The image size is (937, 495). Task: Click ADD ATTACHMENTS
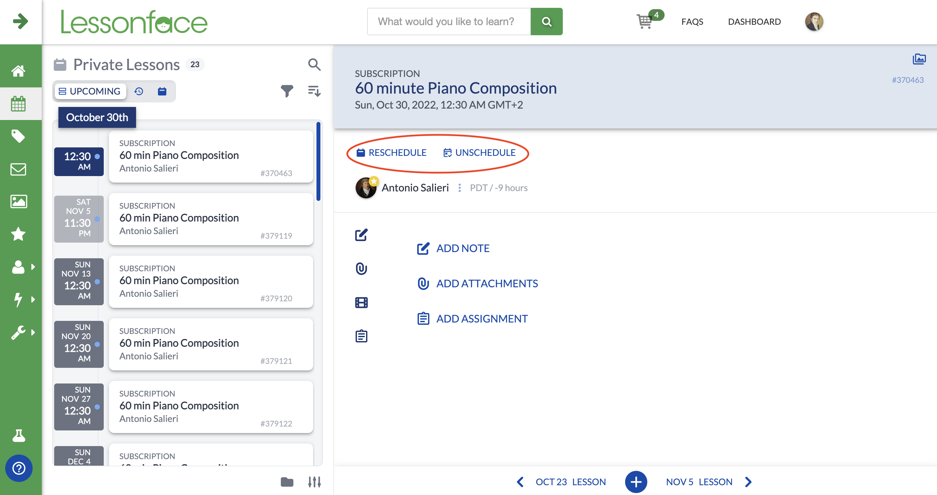point(478,284)
